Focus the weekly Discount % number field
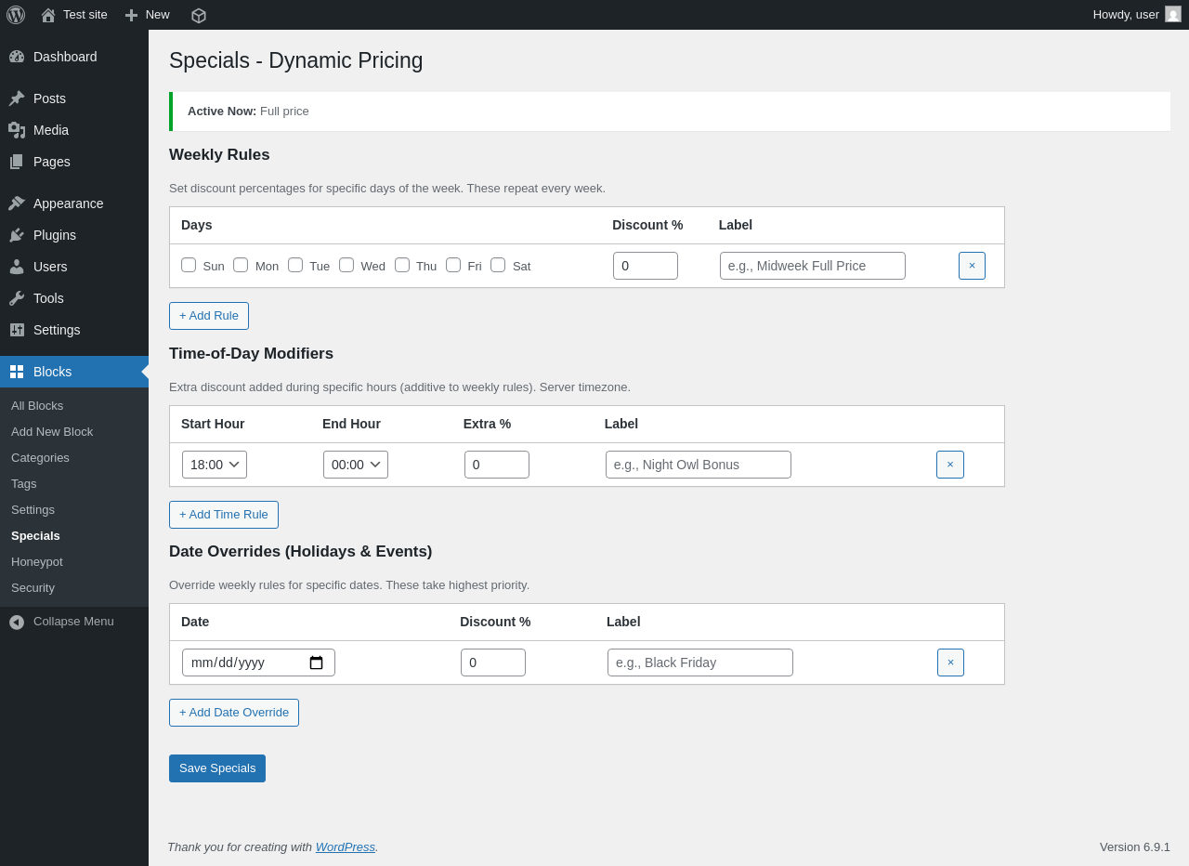Image resolution: width=1189 pixels, height=866 pixels. 646,266
